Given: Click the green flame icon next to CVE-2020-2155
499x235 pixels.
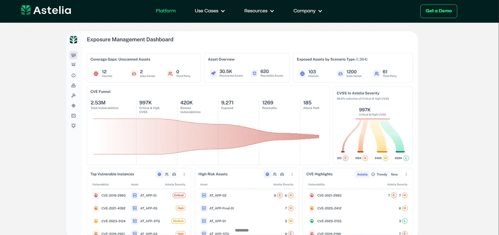Looking at the screenshot, I should click(x=312, y=221).
